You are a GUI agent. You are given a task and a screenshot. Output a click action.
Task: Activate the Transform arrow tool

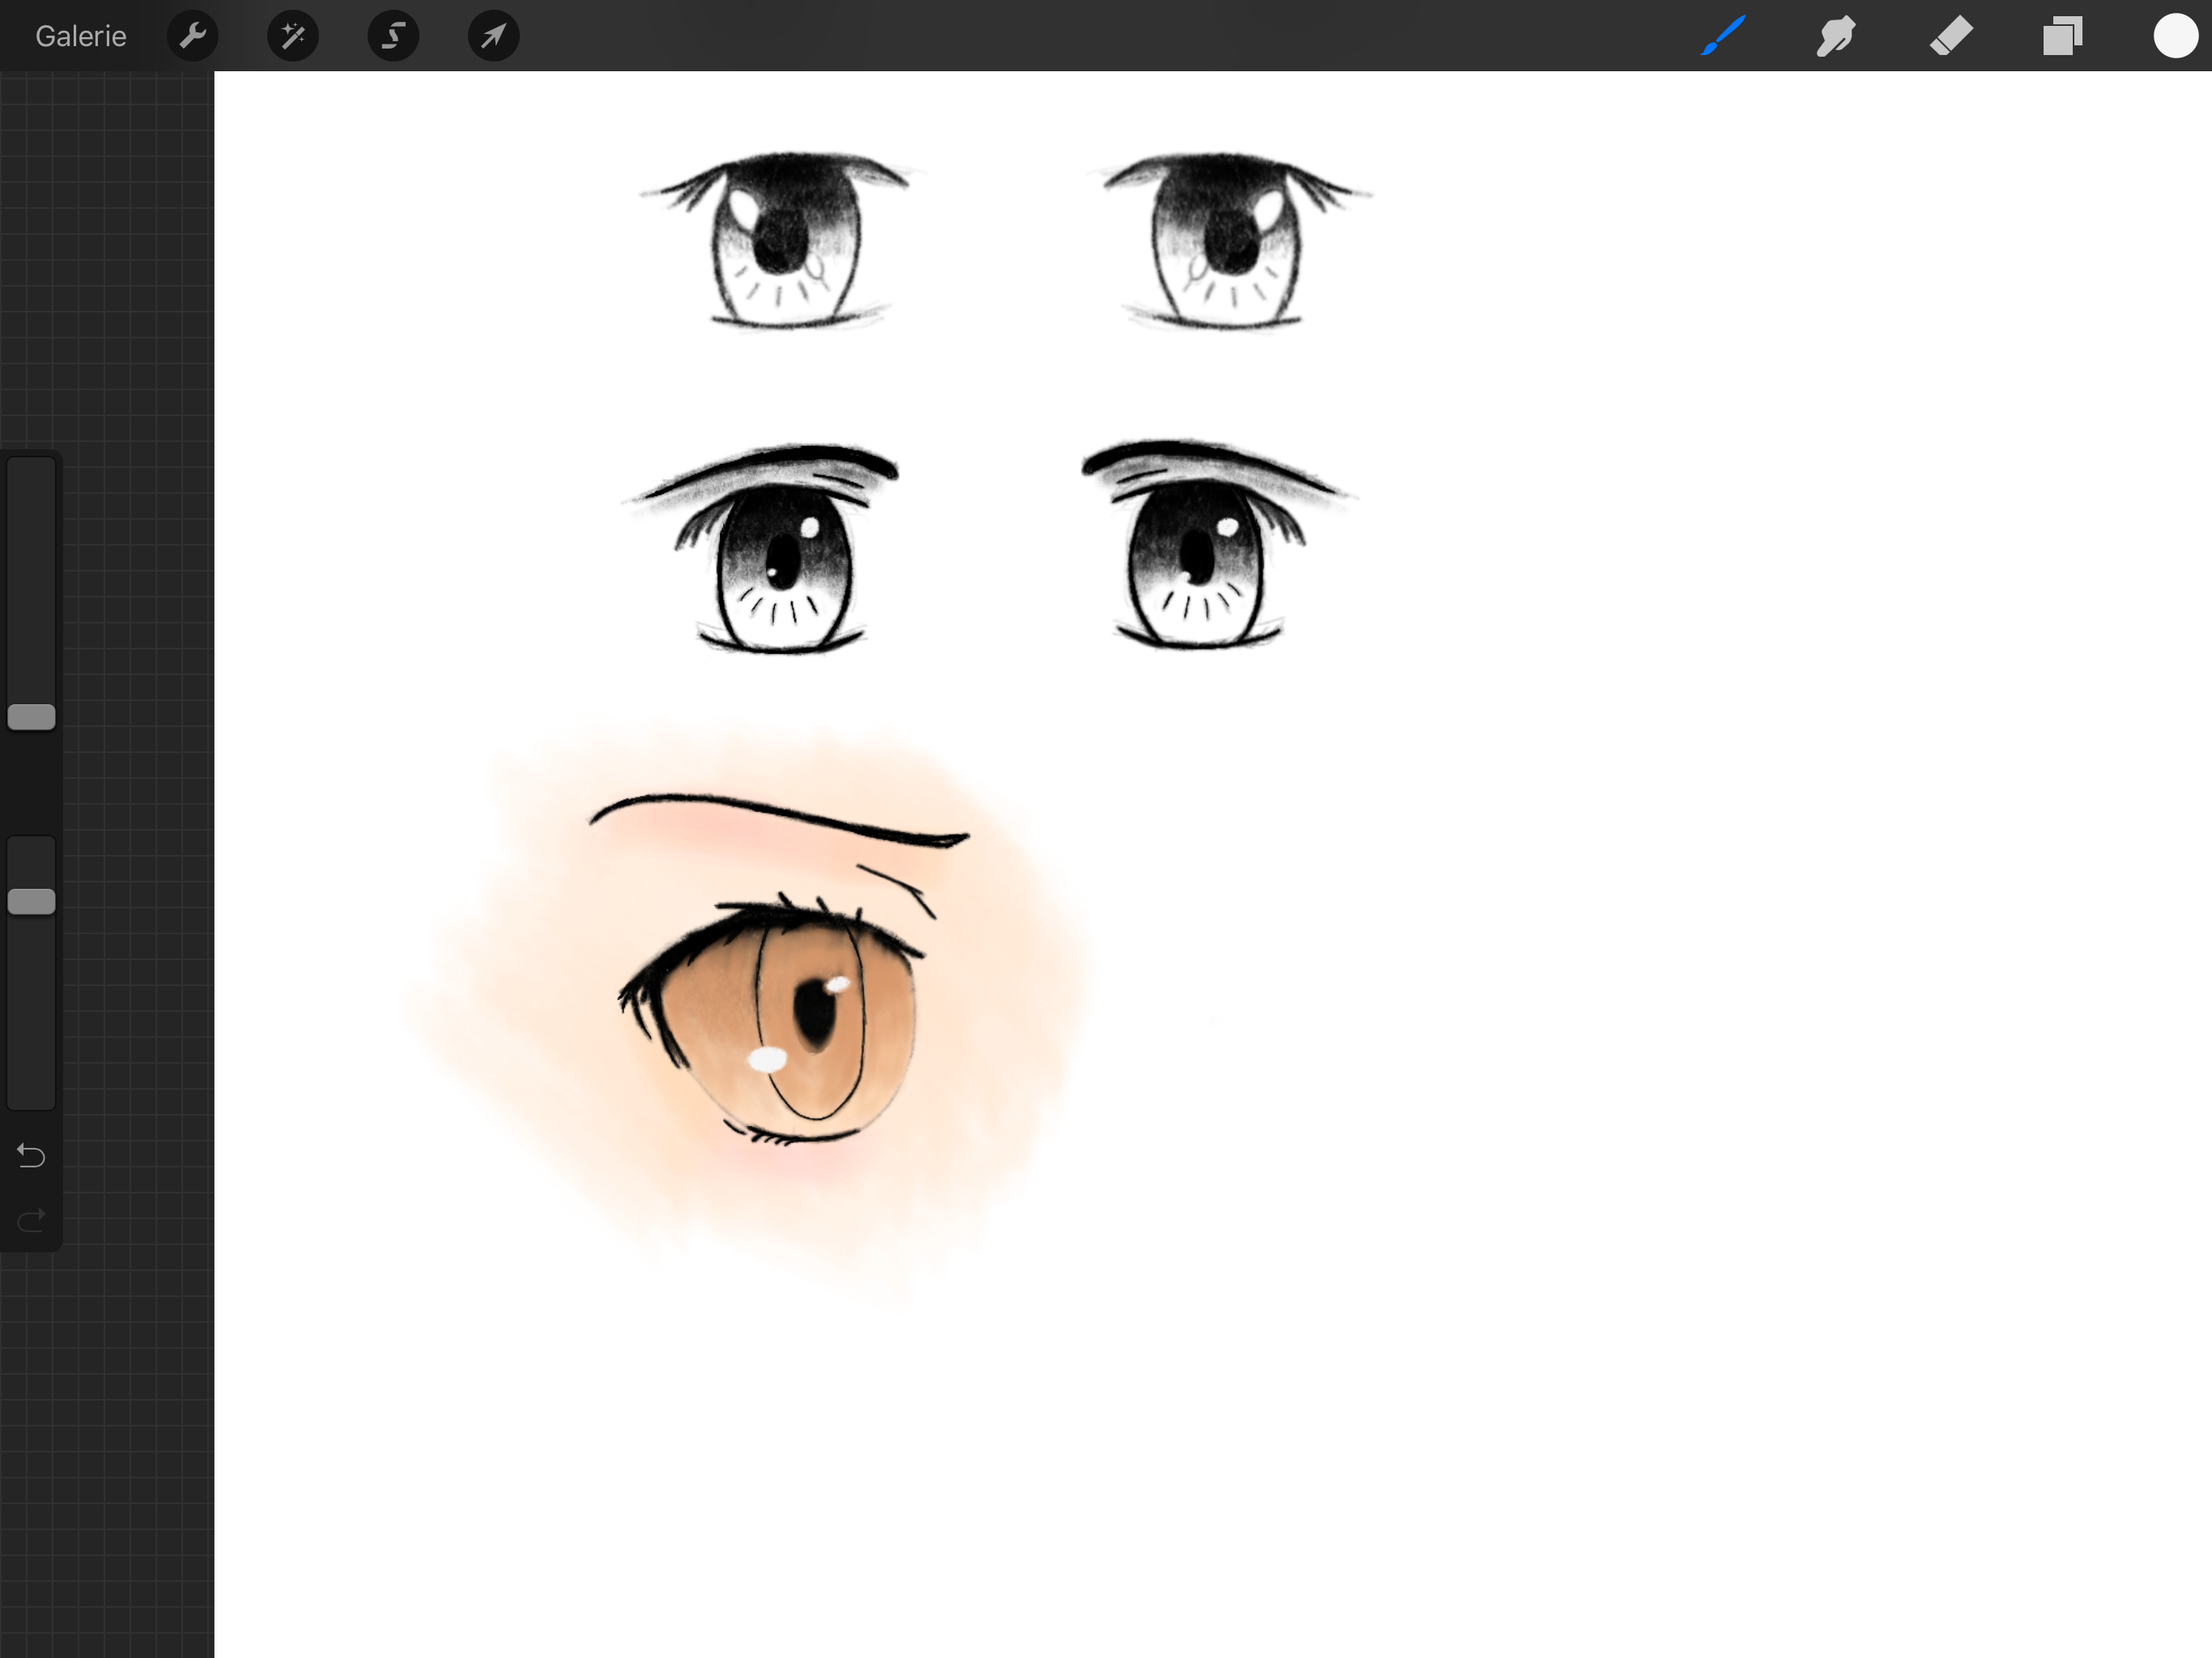click(494, 36)
